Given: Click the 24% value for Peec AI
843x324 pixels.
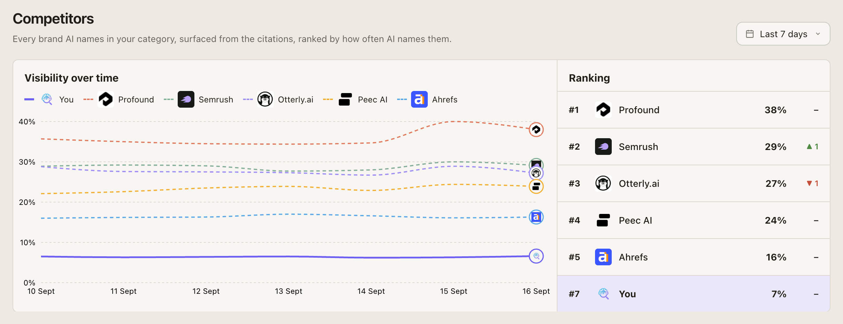Looking at the screenshot, I should pyautogui.click(x=775, y=221).
